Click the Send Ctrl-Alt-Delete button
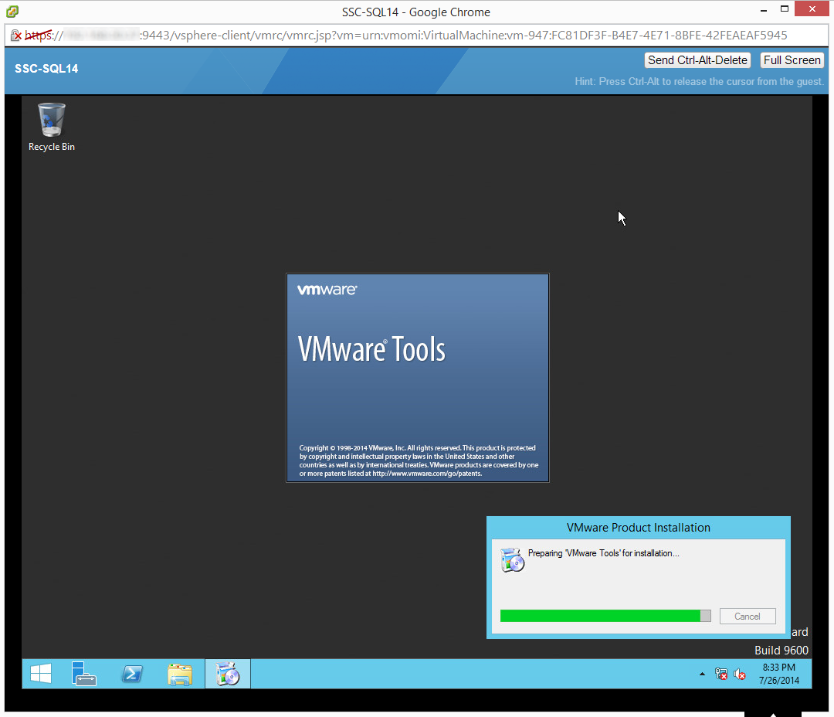 [697, 60]
